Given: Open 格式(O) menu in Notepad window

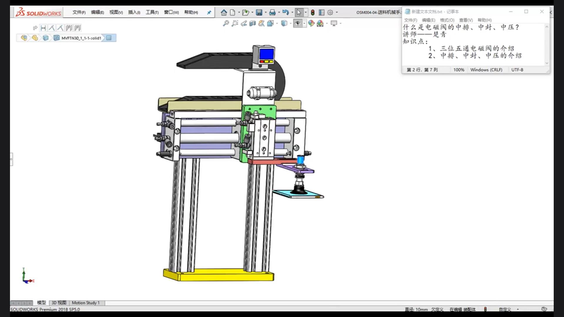Looking at the screenshot, I should click(x=447, y=20).
